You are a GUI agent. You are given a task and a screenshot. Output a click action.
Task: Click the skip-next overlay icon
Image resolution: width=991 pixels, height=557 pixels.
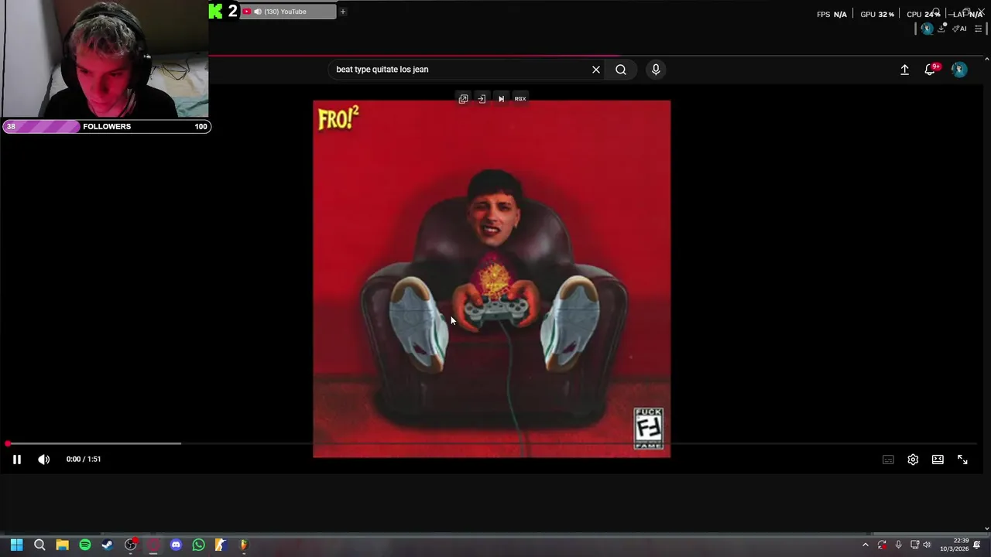click(501, 99)
